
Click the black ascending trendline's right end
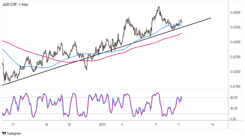click(210, 18)
